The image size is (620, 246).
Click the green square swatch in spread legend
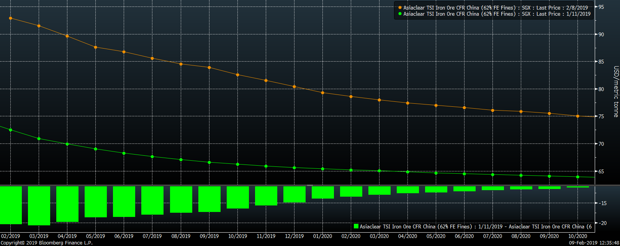[x=356, y=226]
